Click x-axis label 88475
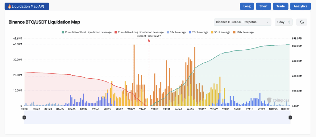This screenshot has width=316, height=137. click(x=72, y=109)
